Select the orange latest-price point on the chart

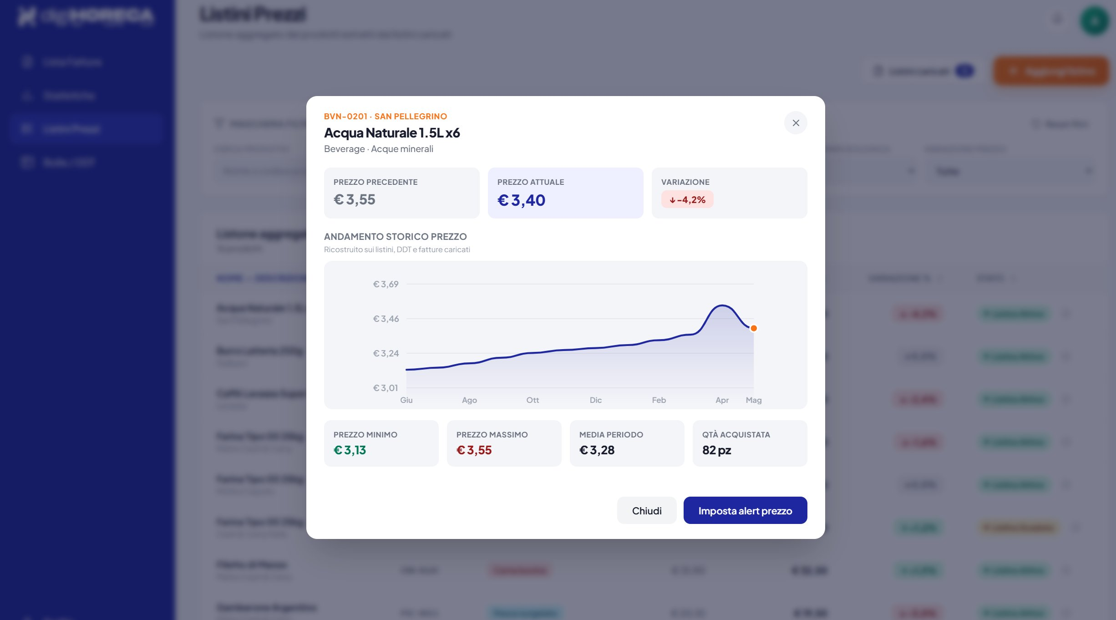point(754,328)
